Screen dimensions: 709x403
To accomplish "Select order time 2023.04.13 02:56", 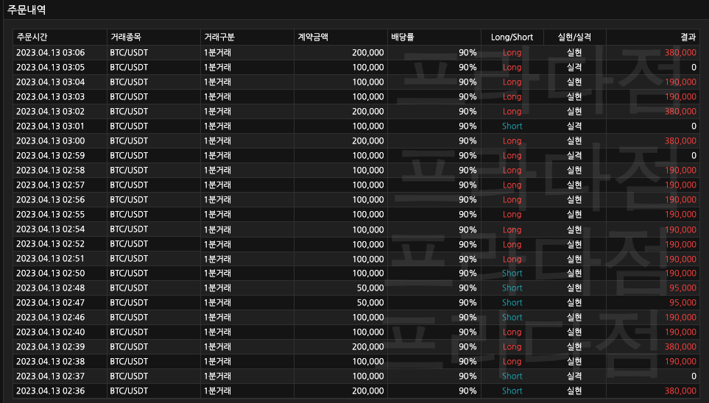I will click(51, 200).
